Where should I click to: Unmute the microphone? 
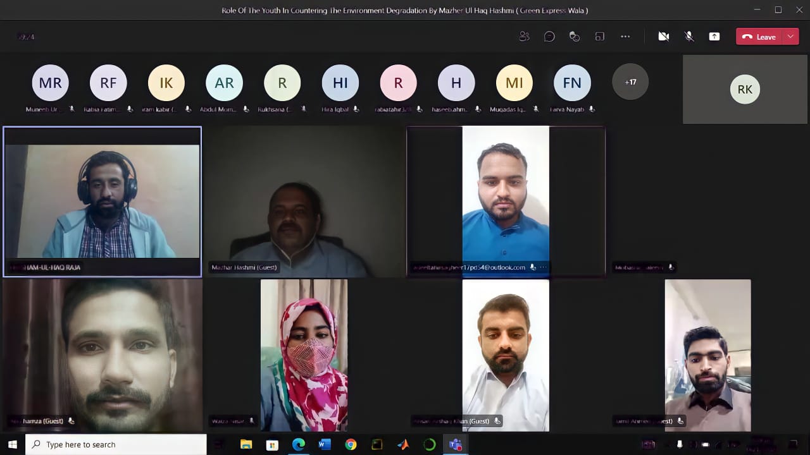point(689,37)
